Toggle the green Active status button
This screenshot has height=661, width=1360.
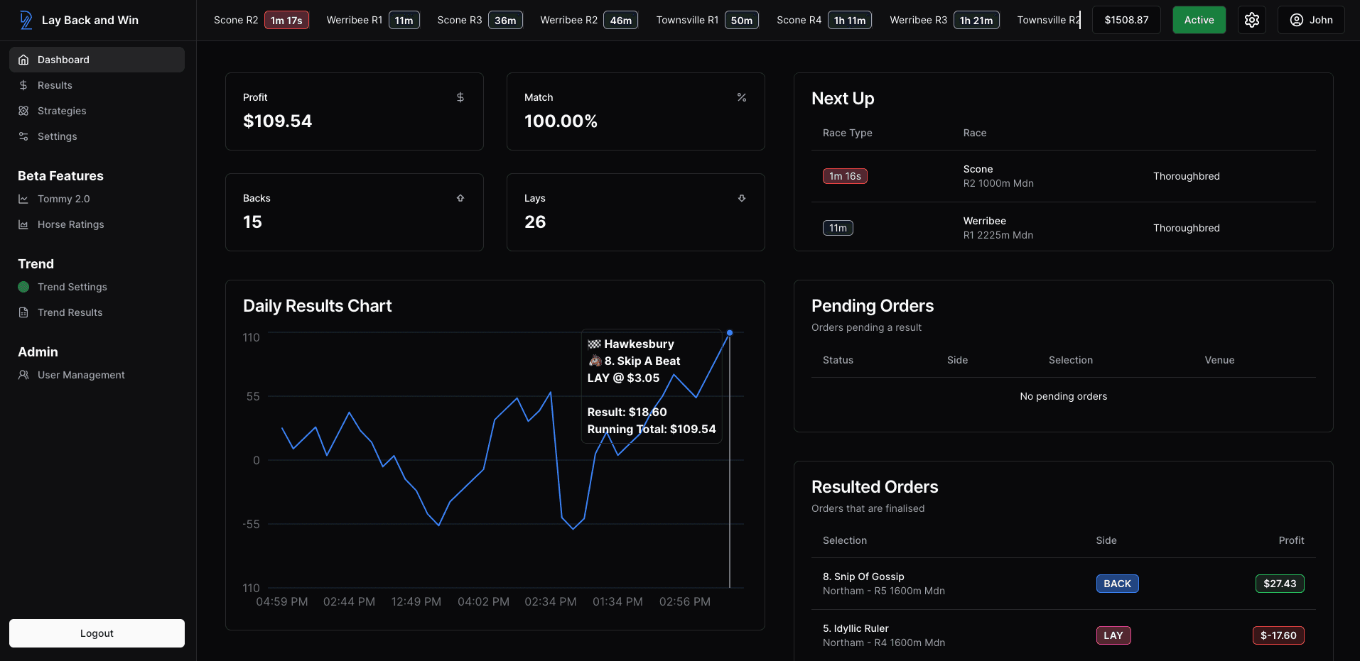pyautogui.click(x=1198, y=20)
